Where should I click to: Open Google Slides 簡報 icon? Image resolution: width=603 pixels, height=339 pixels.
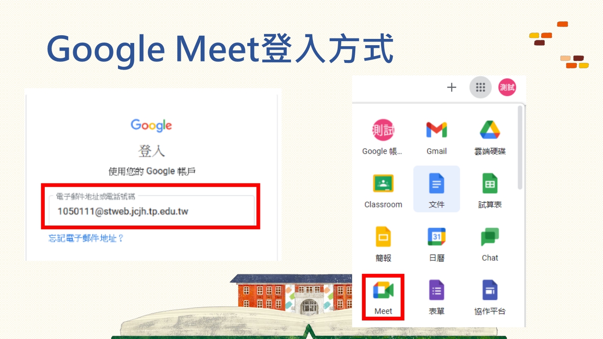click(x=383, y=245)
